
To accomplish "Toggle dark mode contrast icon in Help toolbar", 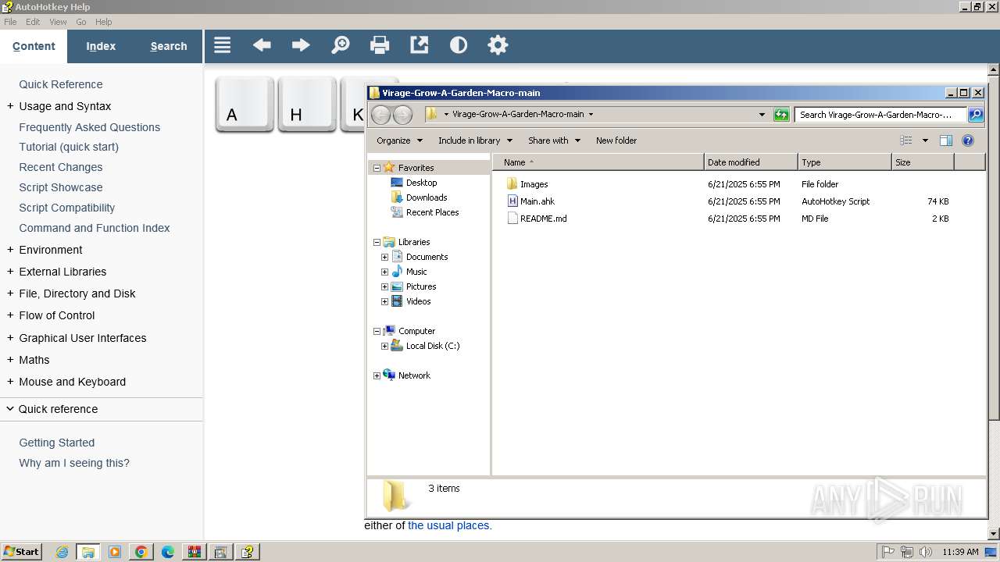I will coord(459,45).
